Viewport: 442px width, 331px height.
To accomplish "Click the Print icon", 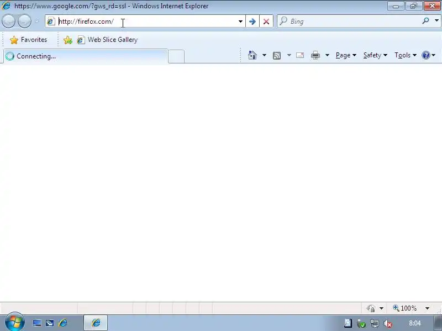I will (315, 55).
